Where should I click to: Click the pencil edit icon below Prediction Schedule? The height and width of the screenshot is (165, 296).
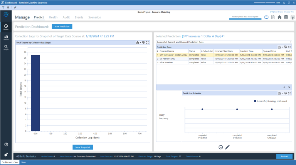(227, 147)
